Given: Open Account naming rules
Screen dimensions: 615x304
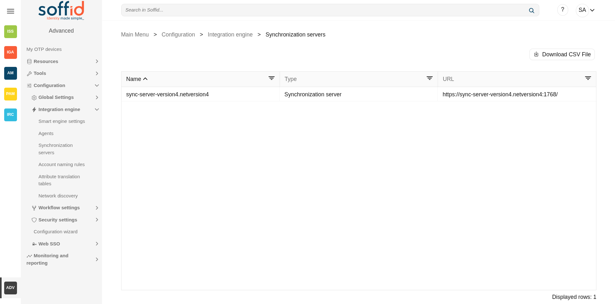Looking at the screenshot, I should tap(62, 164).
